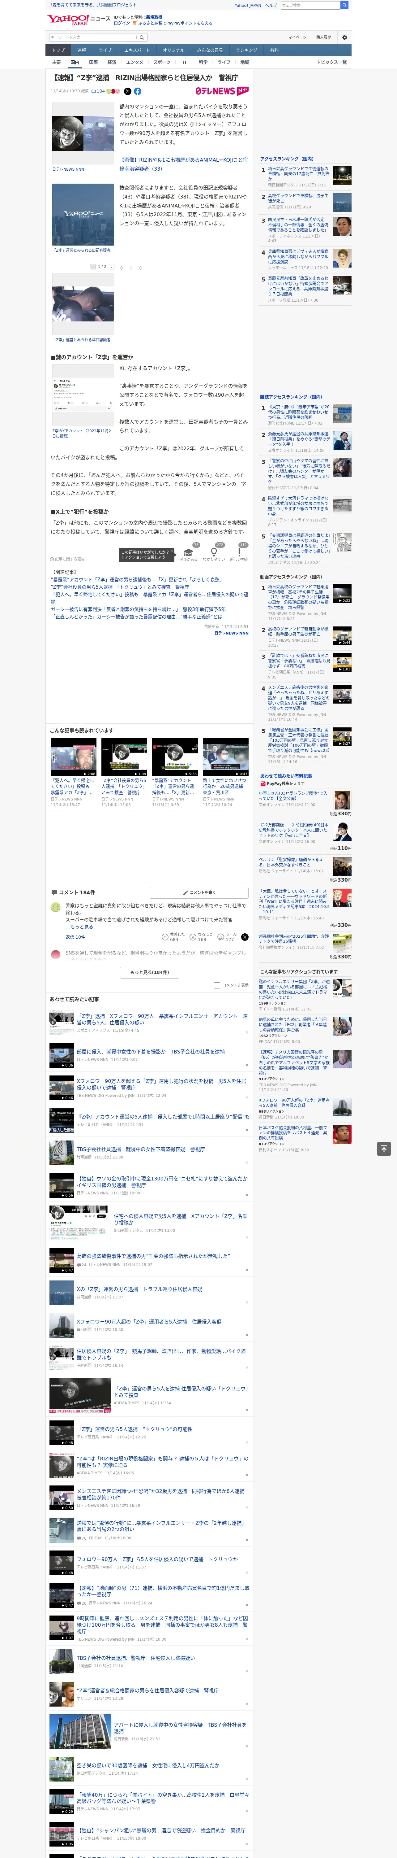Open IT subcategory
This screenshot has width=397, height=1858.
tap(185, 62)
